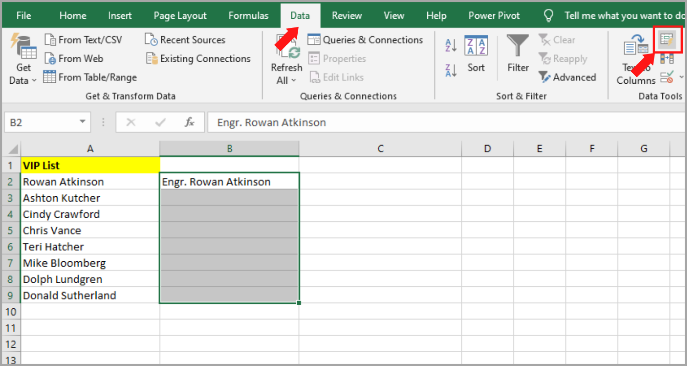Switch to the Formulas tab
Screen dimensions: 687x366
248,15
